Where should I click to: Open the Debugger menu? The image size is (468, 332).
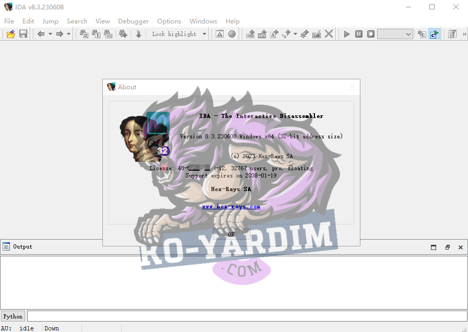point(133,21)
